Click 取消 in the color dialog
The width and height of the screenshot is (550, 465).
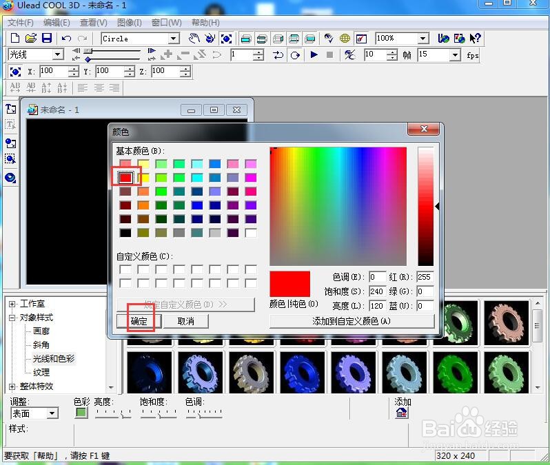point(186,321)
